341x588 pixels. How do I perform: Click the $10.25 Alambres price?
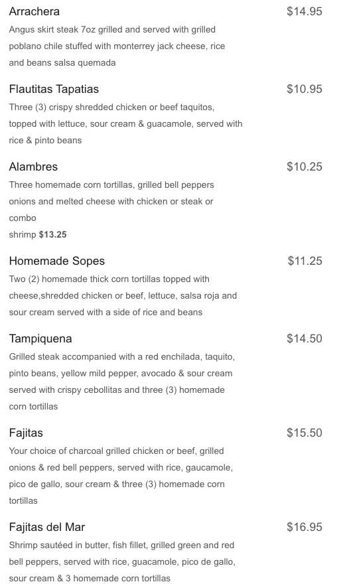tap(305, 167)
